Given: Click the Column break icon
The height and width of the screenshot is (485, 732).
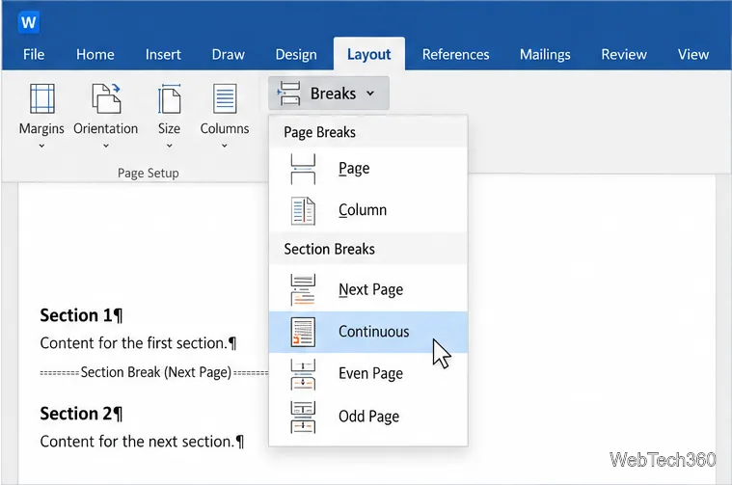Looking at the screenshot, I should click(x=303, y=210).
